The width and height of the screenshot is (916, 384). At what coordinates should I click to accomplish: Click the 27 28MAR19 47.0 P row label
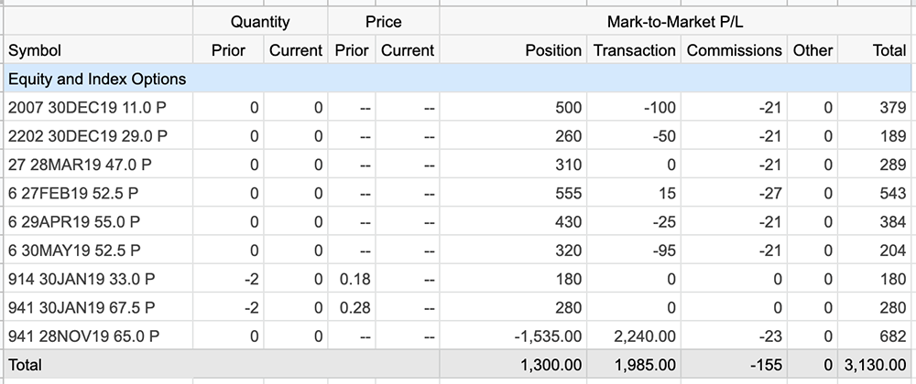[x=80, y=165]
